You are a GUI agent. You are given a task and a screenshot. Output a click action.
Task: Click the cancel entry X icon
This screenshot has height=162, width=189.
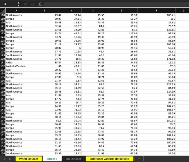click(x=26, y=4)
